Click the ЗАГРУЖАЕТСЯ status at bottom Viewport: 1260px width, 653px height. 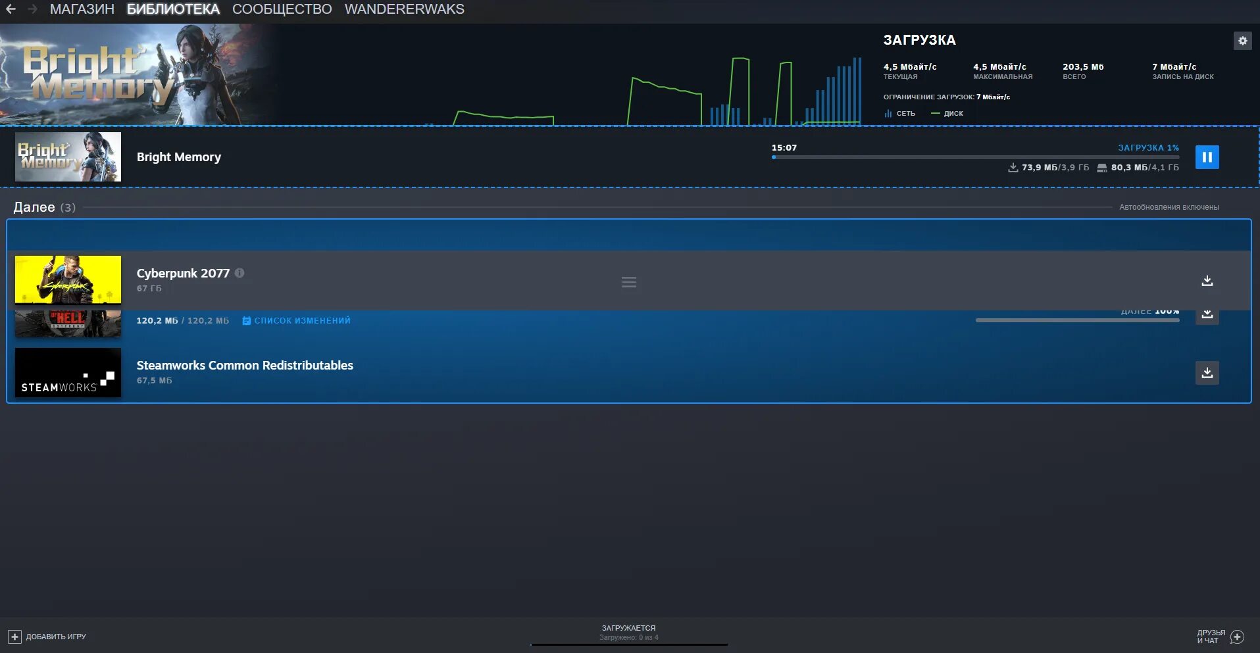628,628
